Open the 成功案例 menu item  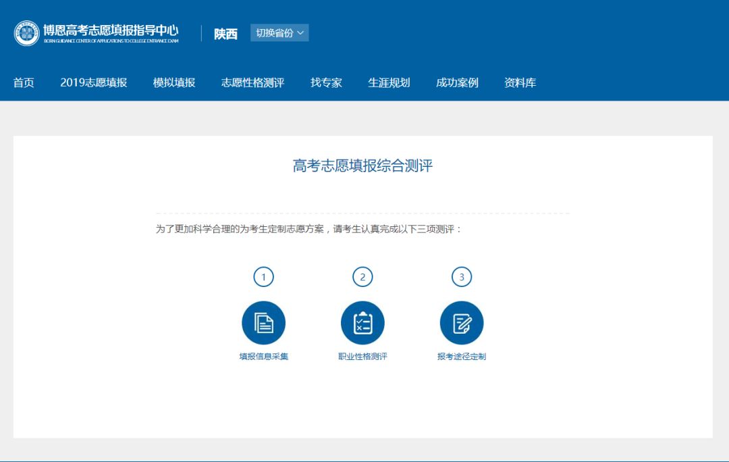[457, 83]
